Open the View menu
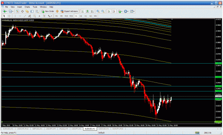The width and height of the screenshot is (223, 135). coord(12,7)
